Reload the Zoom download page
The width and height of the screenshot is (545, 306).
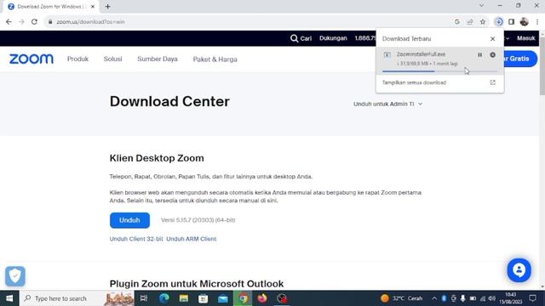[x=34, y=22]
